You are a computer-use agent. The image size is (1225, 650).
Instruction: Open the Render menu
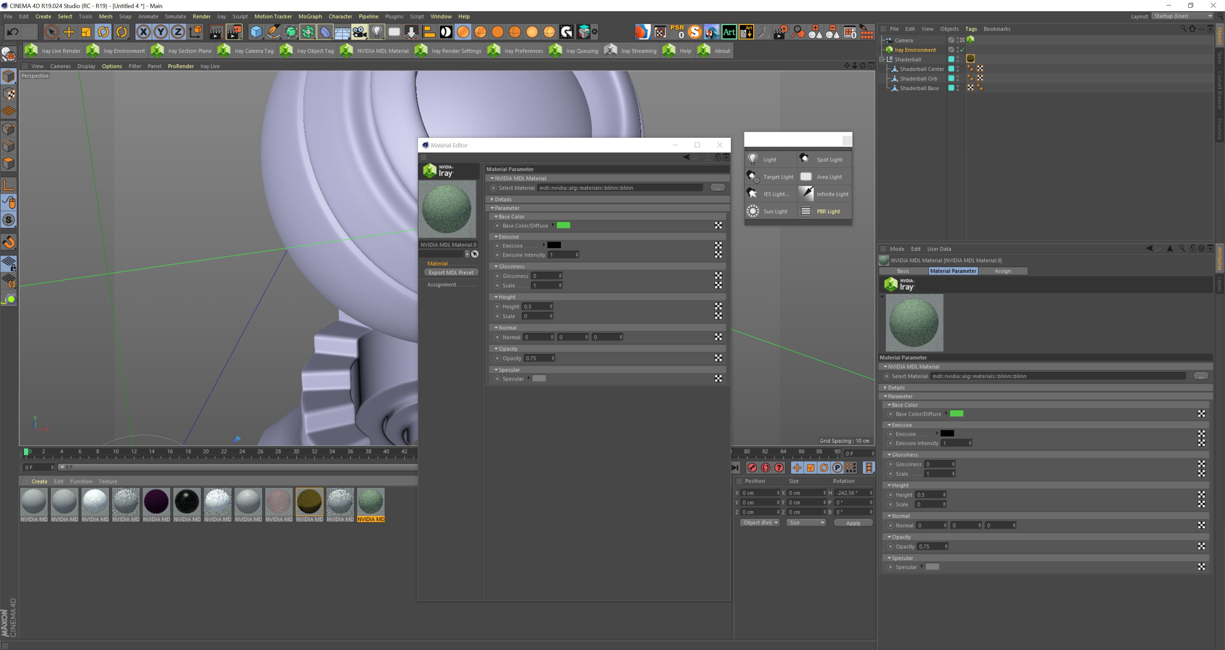click(202, 16)
